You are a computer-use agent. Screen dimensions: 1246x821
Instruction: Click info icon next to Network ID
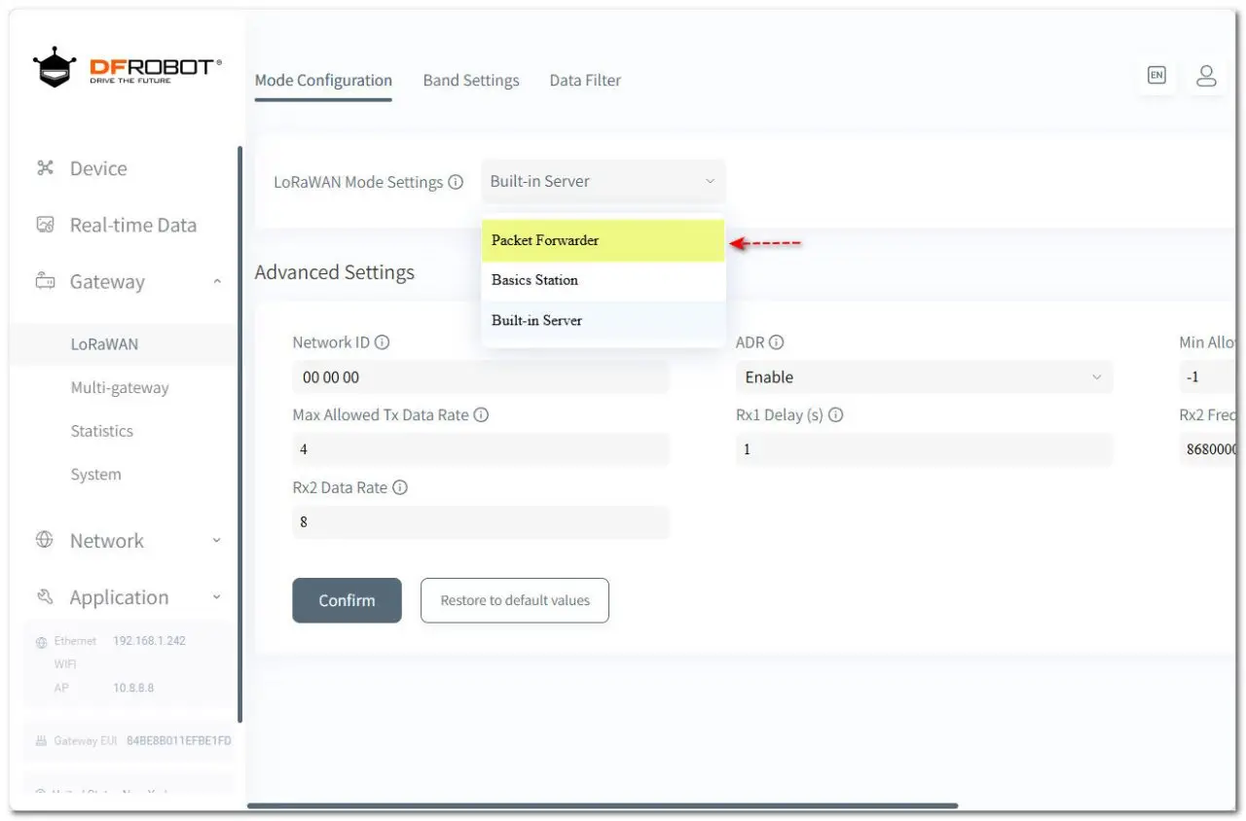click(383, 342)
